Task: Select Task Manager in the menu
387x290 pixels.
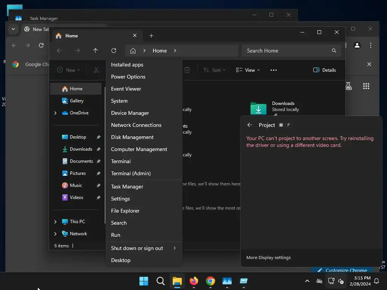Action: pyautogui.click(x=144, y=187)
